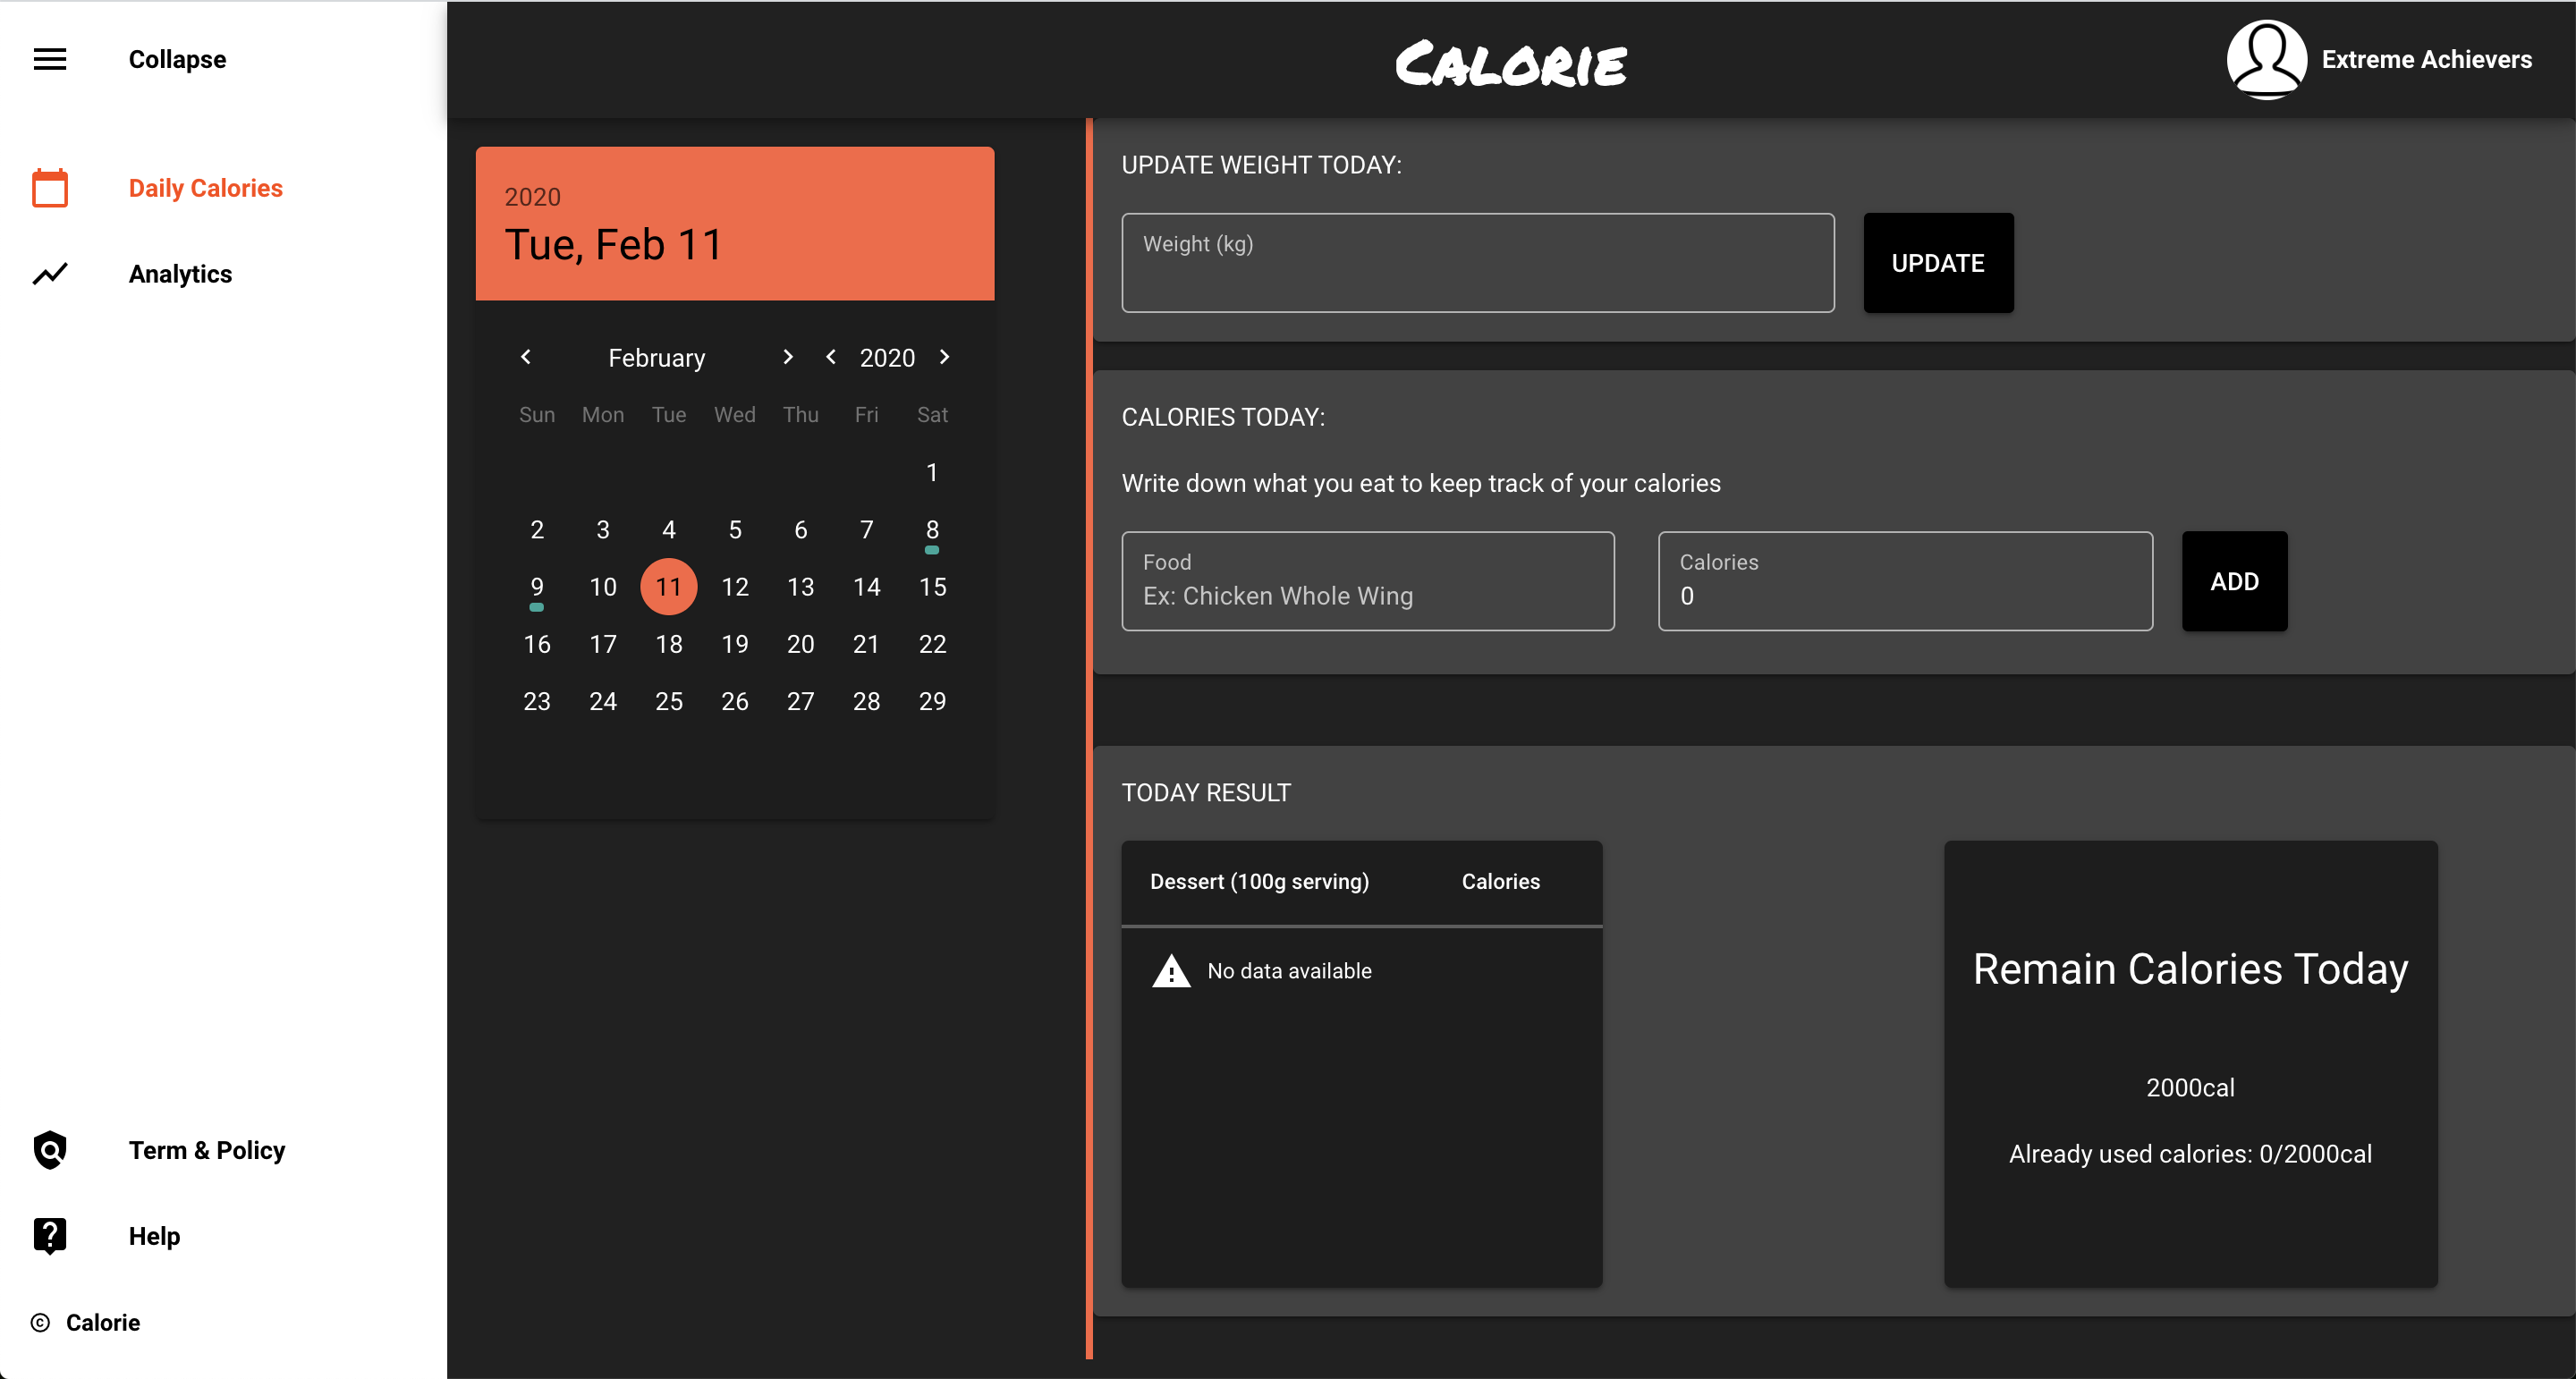The width and height of the screenshot is (2576, 1379).
Task: Click the Analytics chart icon
Action: point(49,273)
